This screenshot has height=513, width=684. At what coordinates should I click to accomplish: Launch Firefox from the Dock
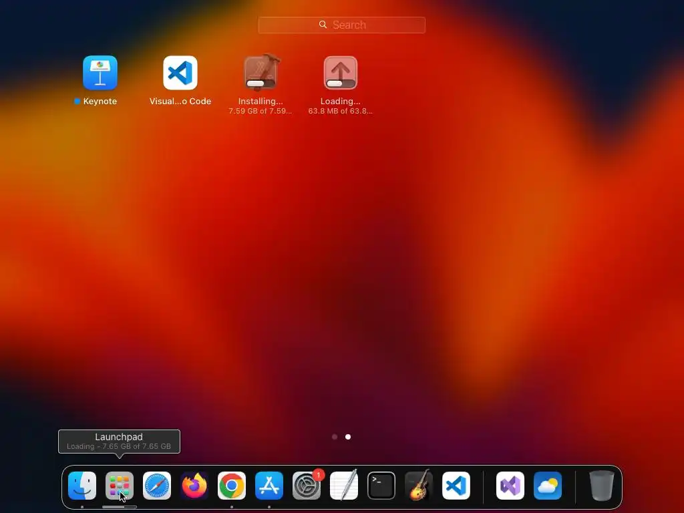pos(194,486)
